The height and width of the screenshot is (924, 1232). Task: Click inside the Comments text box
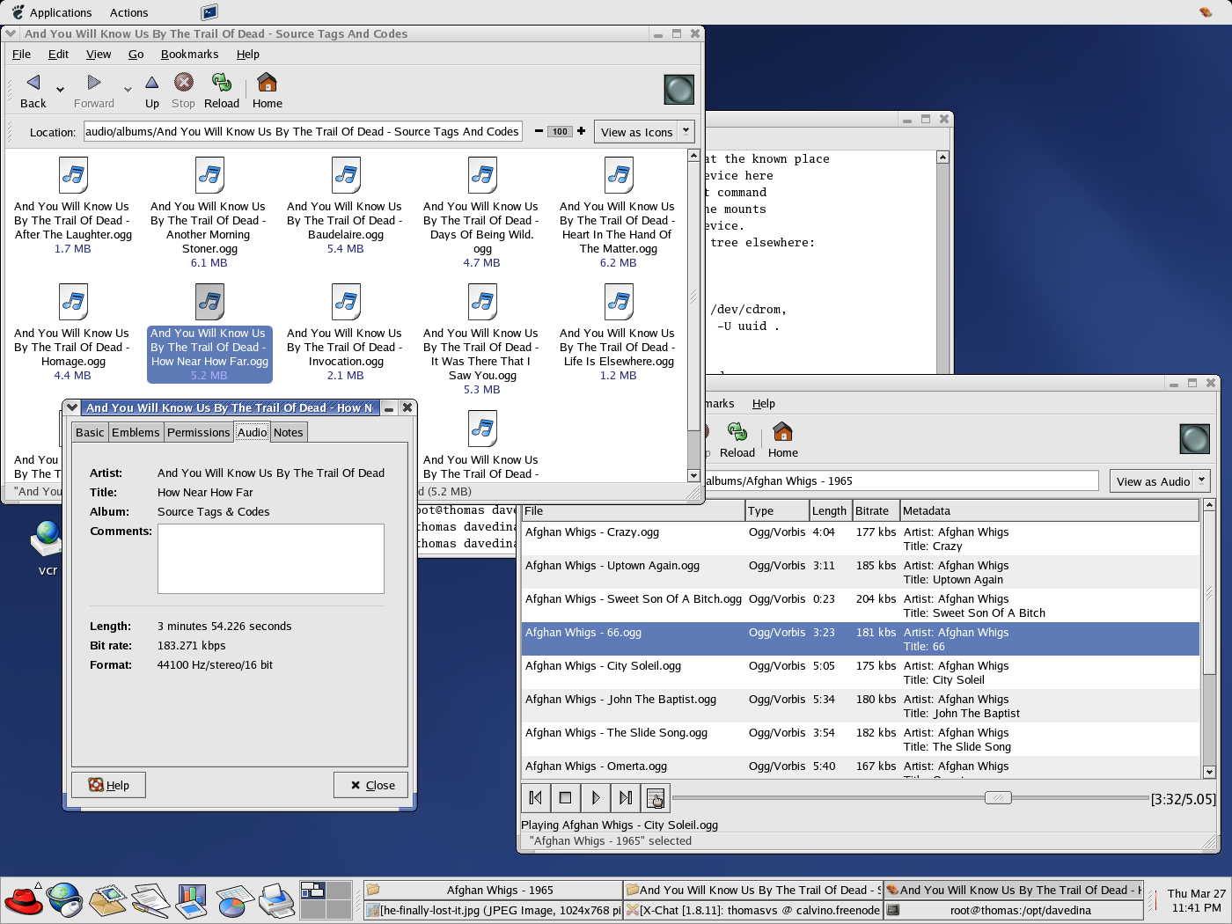271,559
